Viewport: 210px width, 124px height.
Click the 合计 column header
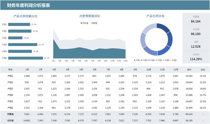(189, 70)
